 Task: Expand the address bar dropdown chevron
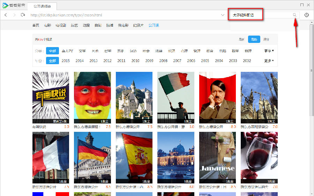point(223,15)
